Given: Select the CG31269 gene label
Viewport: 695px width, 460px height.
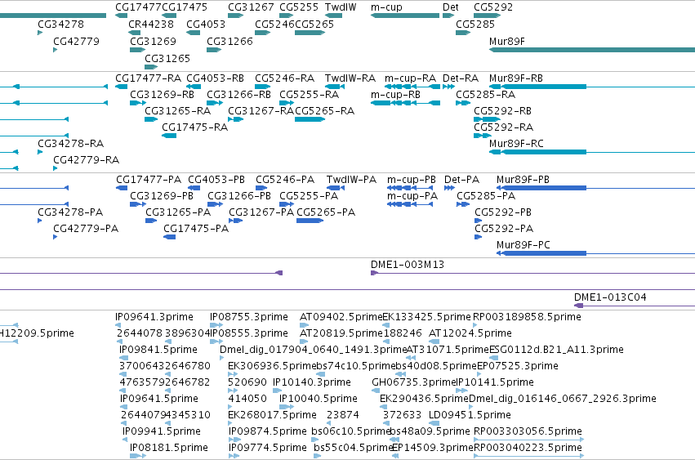Looking at the screenshot, I should 153,41.
